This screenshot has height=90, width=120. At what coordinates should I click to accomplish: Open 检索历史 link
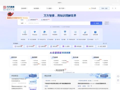tap(107, 24)
